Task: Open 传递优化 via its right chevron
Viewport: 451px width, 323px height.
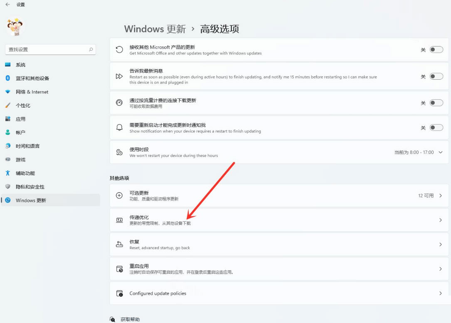Action: point(440,220)
